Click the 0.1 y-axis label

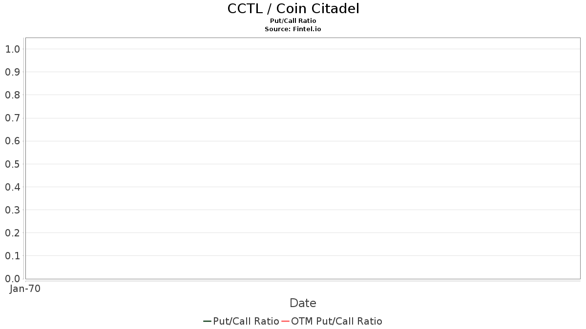[12, 256]
